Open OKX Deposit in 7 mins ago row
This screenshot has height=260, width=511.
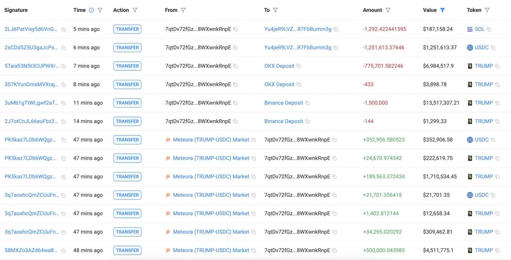[279, 66]
